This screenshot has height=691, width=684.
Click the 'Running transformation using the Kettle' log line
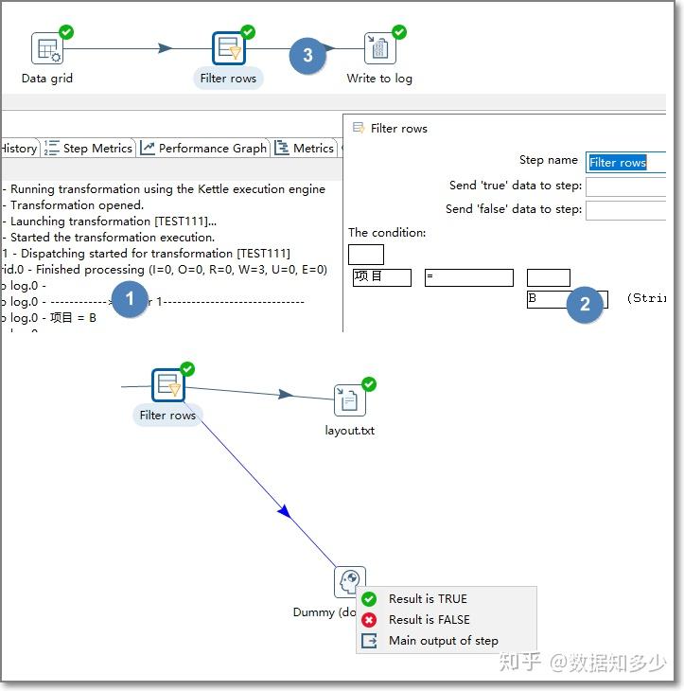164,189
